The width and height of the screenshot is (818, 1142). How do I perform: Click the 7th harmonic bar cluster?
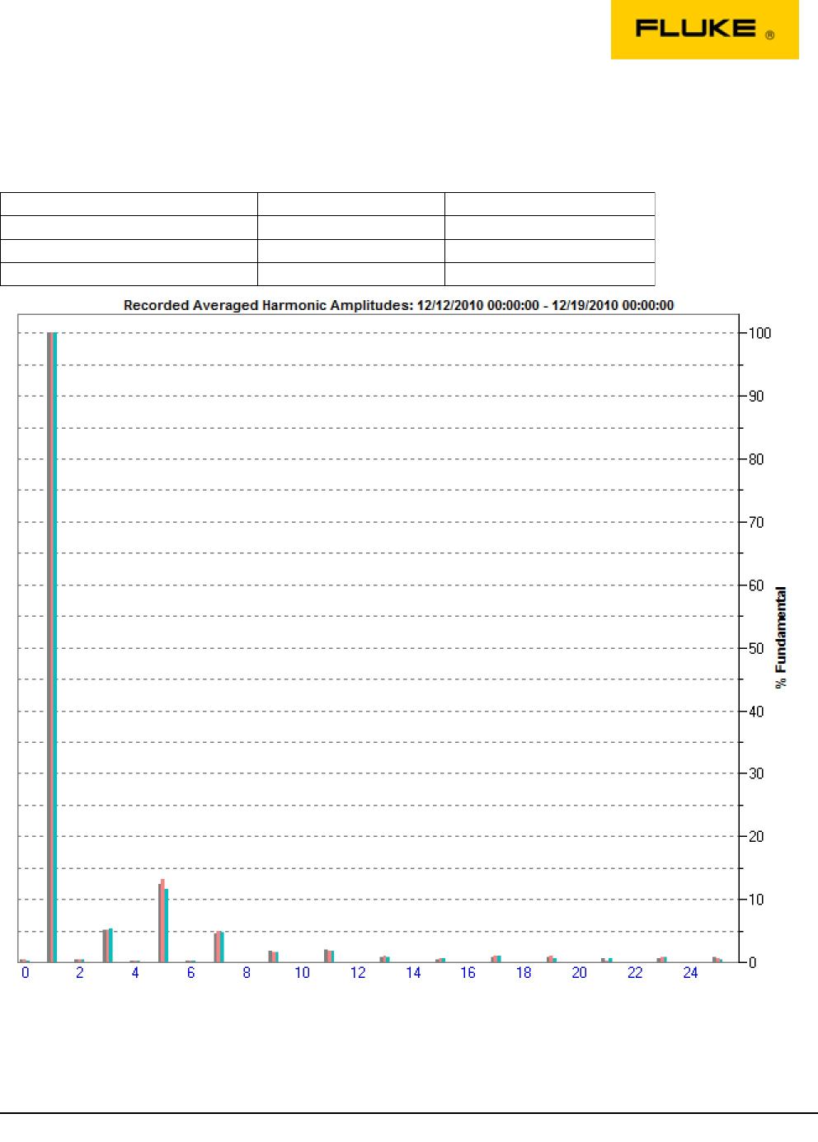coord(219,947)
